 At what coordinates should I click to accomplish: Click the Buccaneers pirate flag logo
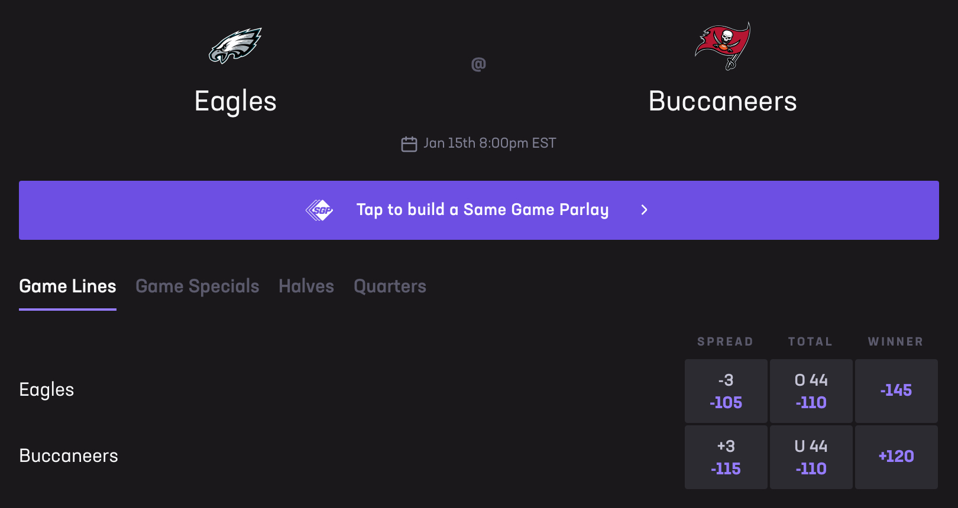[x=723, y=45]
